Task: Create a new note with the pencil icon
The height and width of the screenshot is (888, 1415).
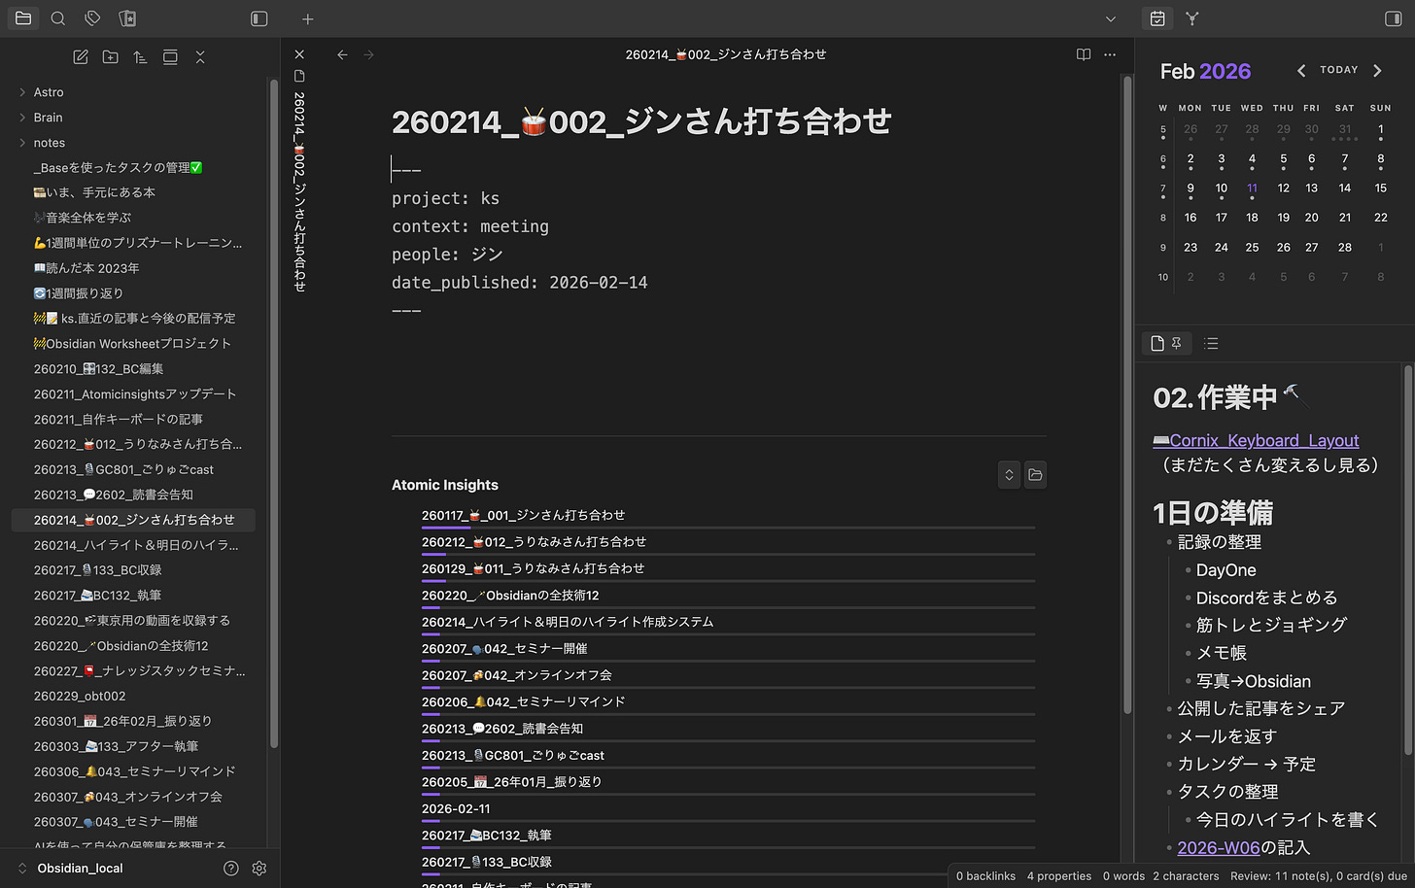Action: pos(81,56)
